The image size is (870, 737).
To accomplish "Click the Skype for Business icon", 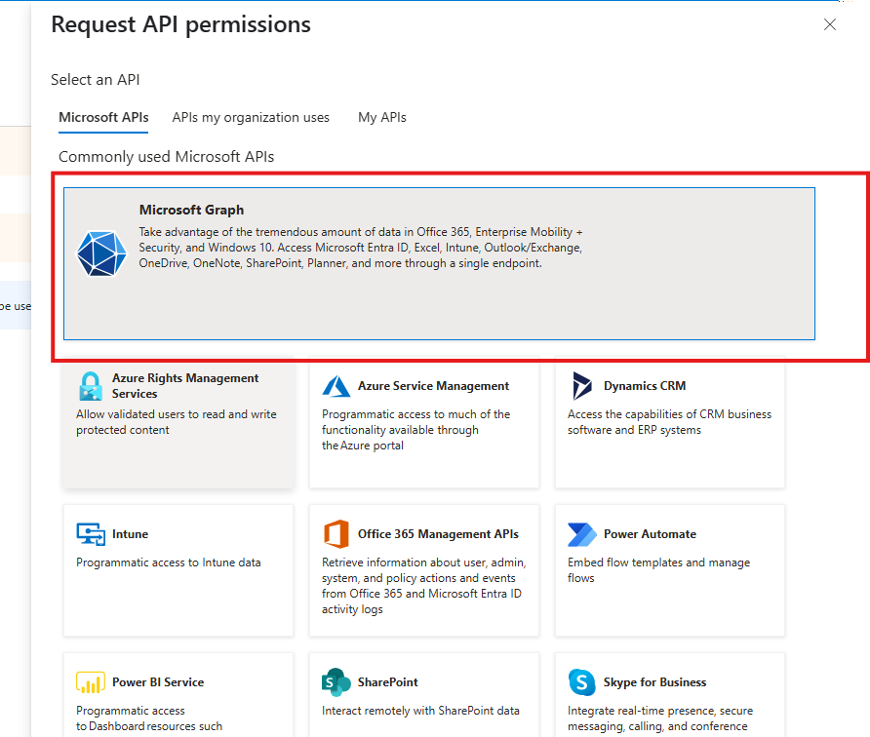I will (x=581, y=682).
